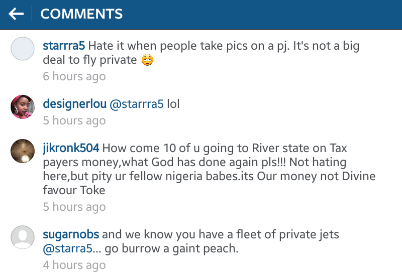Tap the timestamp under designerlou's comment
The width and height of the screenshot is (402, 277).
click(74, 121)
